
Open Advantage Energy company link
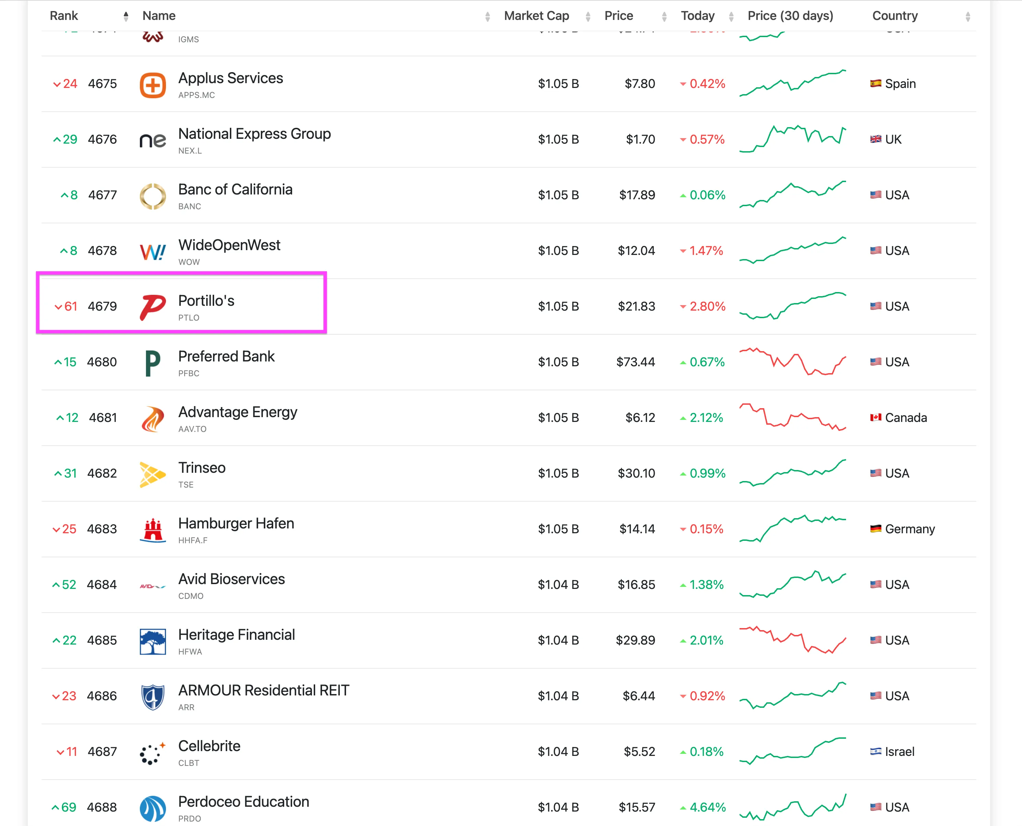pyautogui.click(x=238, y=412)
